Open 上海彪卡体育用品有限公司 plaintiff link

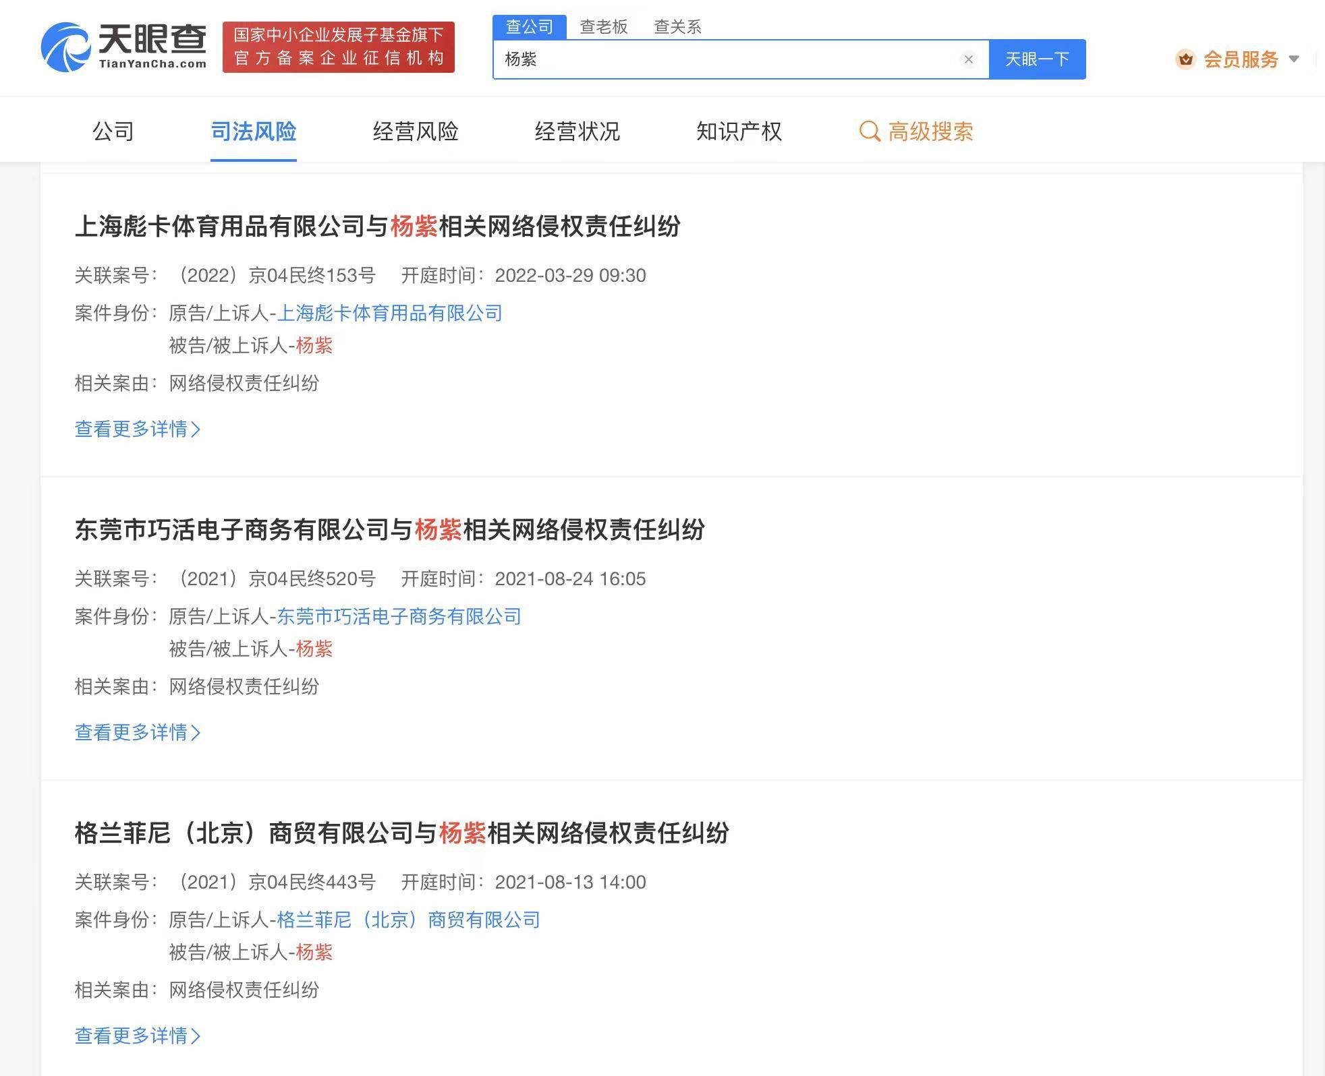(389, 313)
